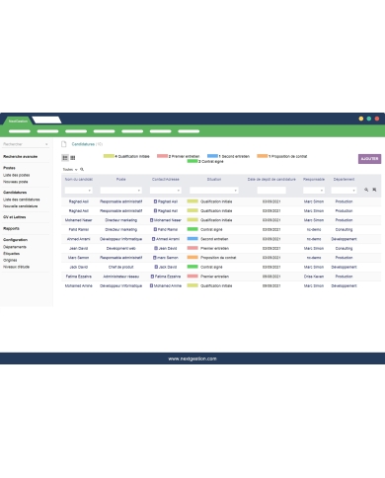385x478 pixels.
Task: Open contact card icon for Fatima Ezzahra
Action: click(x=152, y=277)
